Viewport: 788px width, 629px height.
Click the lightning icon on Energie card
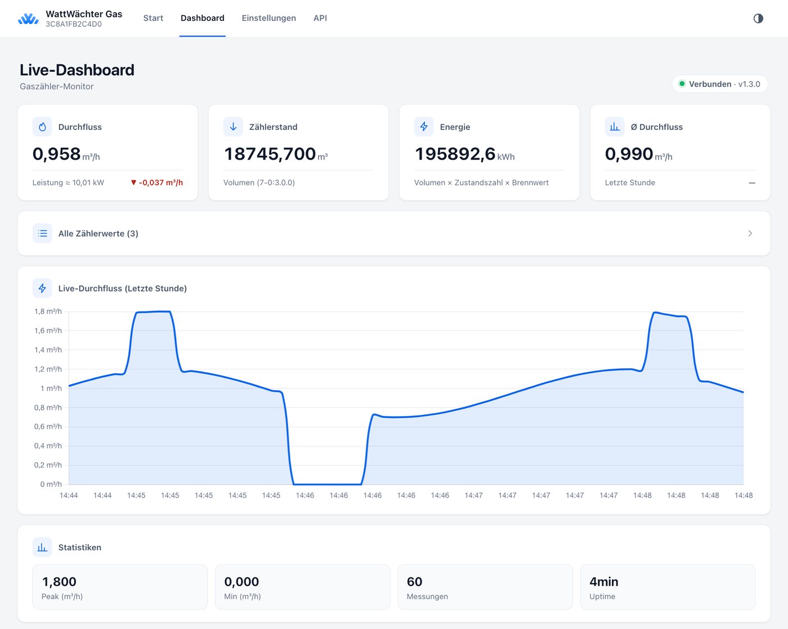tap(424, 127)
